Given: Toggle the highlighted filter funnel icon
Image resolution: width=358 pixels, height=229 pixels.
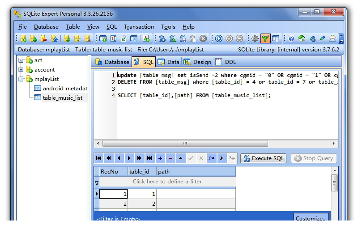Looking at the screenshot, I should 265,38.
